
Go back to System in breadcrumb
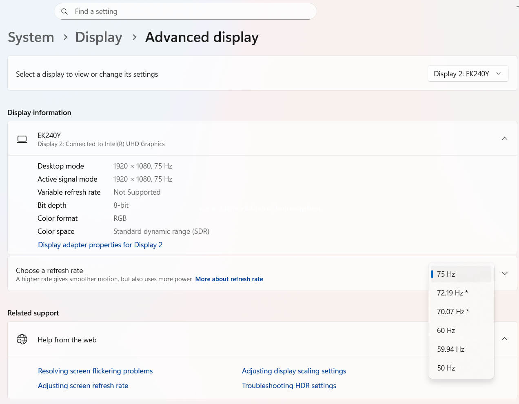[x=31, y=37]
